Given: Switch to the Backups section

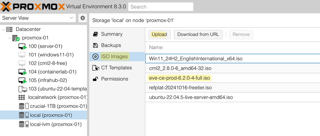Looking at the screenshot, I should [x=111, y=45].
